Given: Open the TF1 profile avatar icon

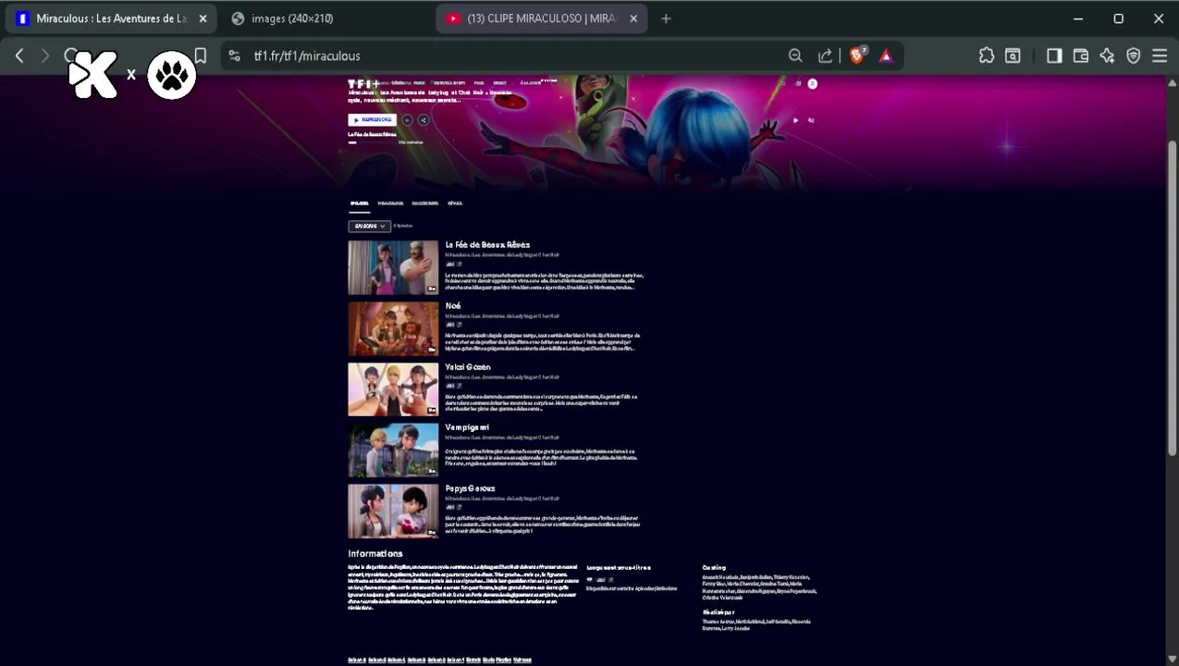Looking at the screenshot, I should pos(812,84).
